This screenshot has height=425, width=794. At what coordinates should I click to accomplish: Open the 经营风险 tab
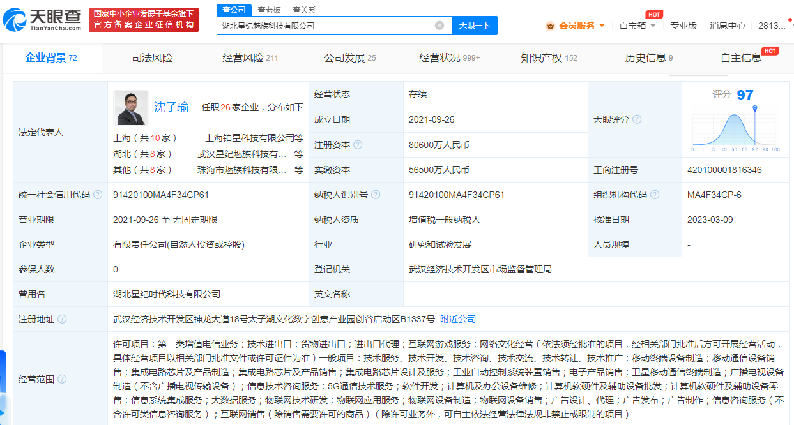(250, 58)
